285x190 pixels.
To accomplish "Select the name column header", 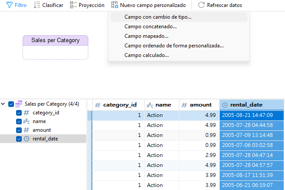I will click(162, 105).
